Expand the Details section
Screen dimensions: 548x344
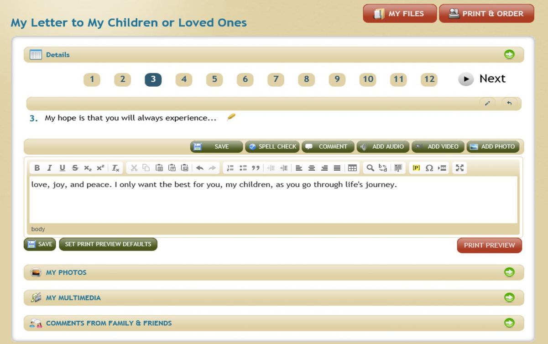tap(509, 55)
